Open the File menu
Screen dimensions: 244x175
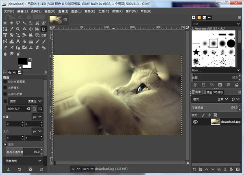(x=9, y=11)
